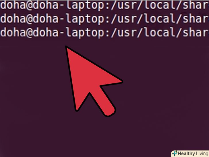Click the Healthy Living watermark text
The height and width of the screenshot is (157, 209).
pos(193,154)
